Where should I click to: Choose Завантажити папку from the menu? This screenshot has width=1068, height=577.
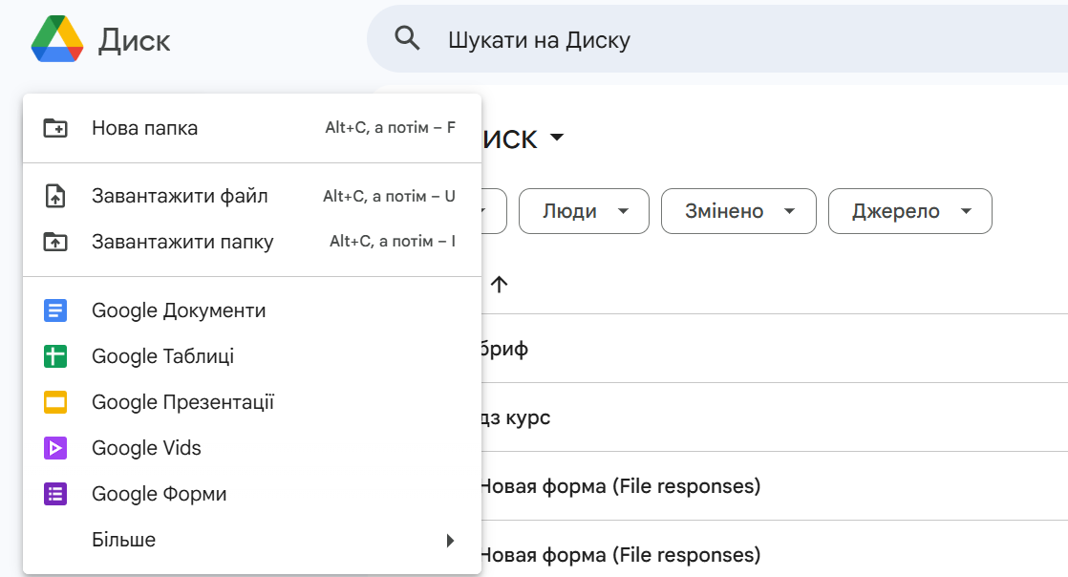coord(182,243)
